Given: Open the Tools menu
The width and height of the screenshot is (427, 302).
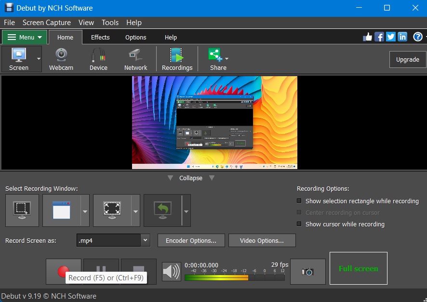Looking at the screenshot, I should point(110,22).
